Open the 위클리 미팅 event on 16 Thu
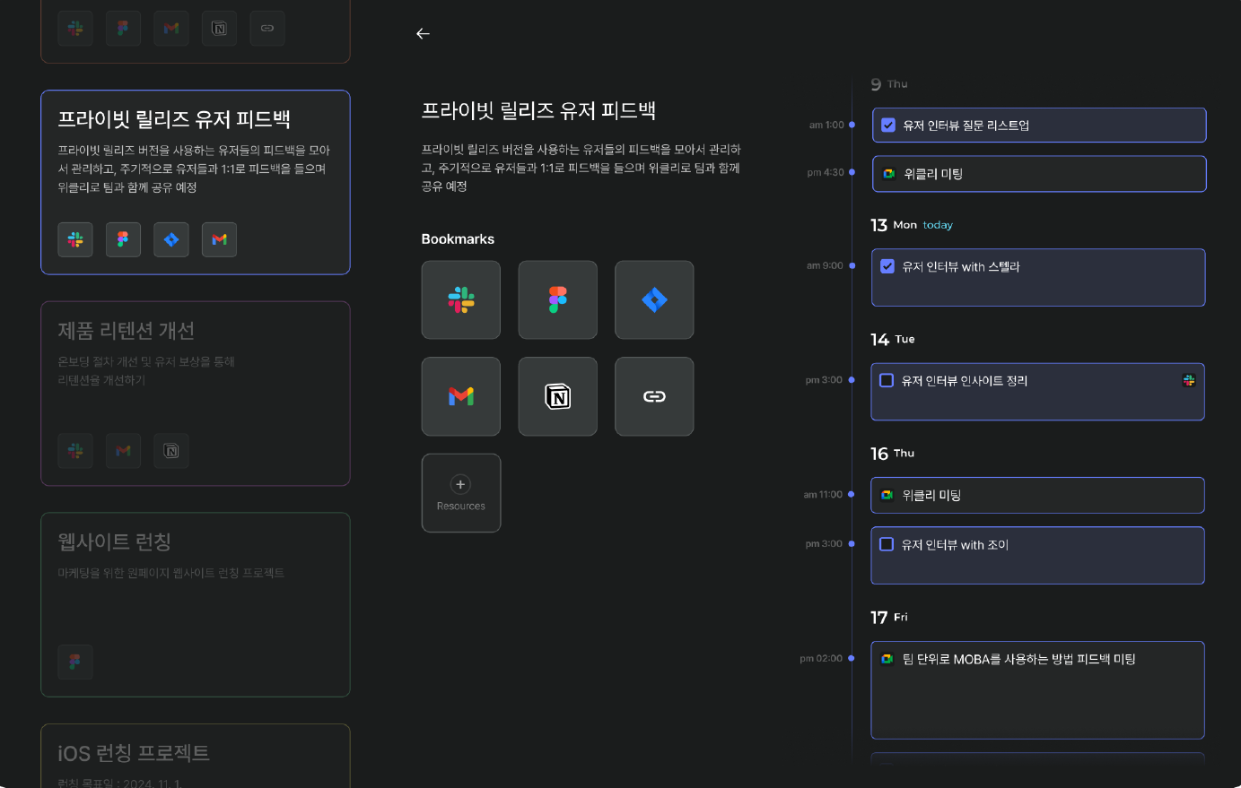The image size is (1241, 788). 1037,495
